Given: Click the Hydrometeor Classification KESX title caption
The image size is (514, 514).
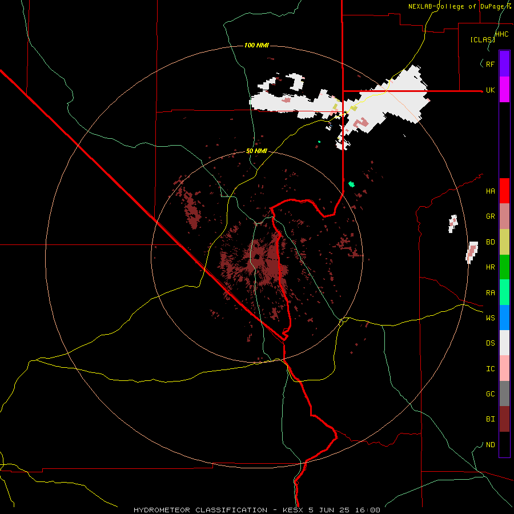Looking at the screenshot, I should coord(257,510).
